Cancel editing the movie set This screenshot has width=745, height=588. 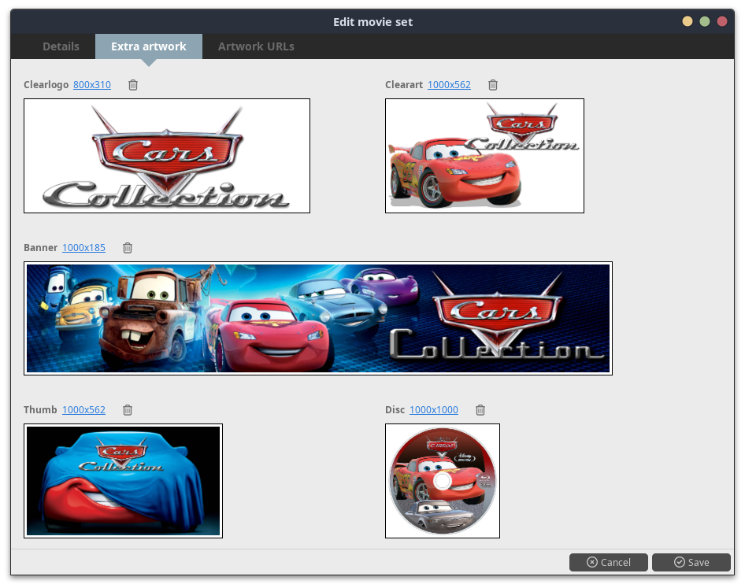[608, 562]
